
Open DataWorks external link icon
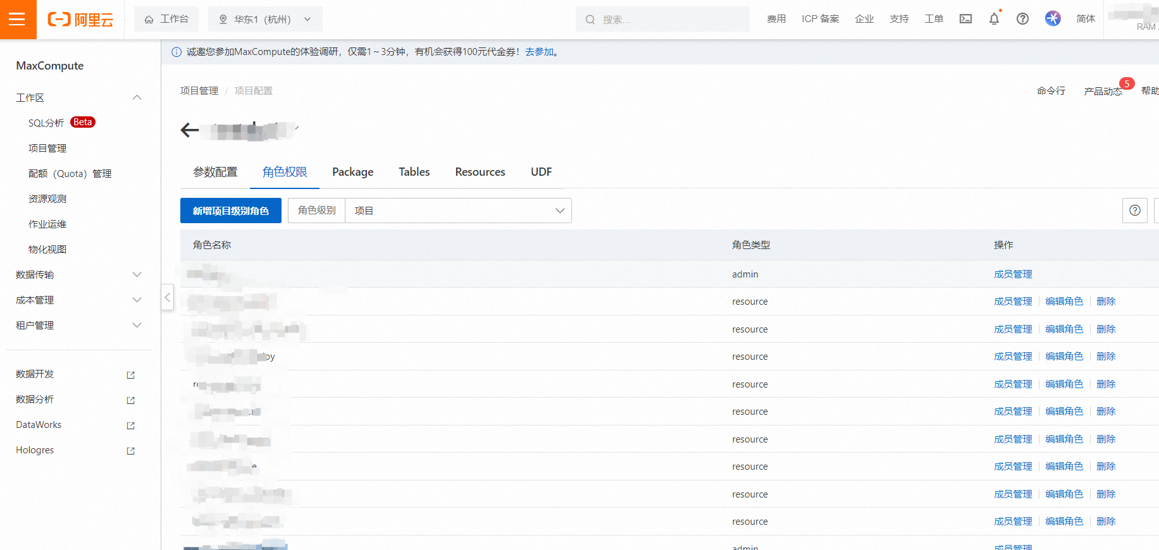pyautogui.click(x=131, y=425)
